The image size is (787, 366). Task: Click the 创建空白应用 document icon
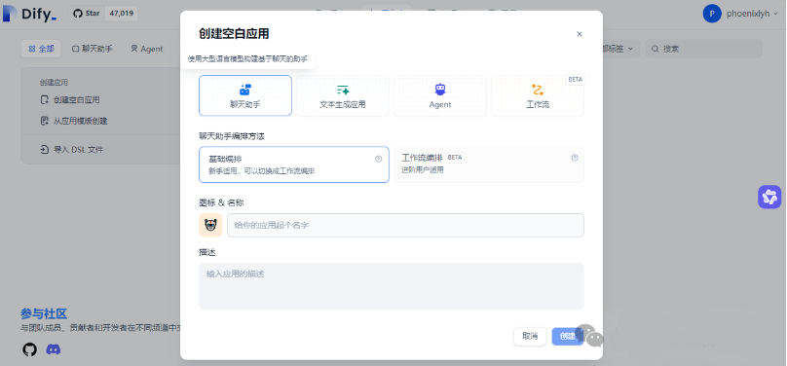click(44, 99)
